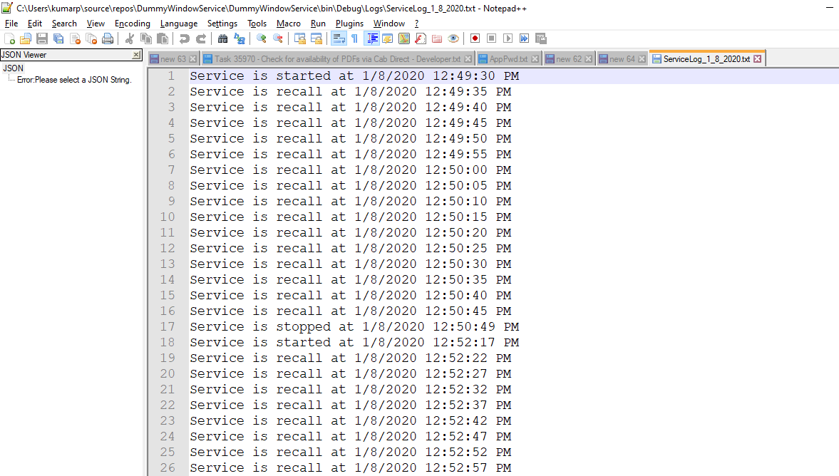Open the Find dialog via binoculars icon
Screen dimensions: 839x476
(223, 38)
